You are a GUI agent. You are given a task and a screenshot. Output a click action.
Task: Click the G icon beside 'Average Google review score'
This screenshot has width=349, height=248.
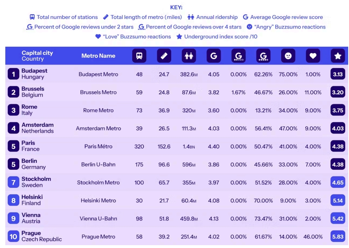coord(245,17)
